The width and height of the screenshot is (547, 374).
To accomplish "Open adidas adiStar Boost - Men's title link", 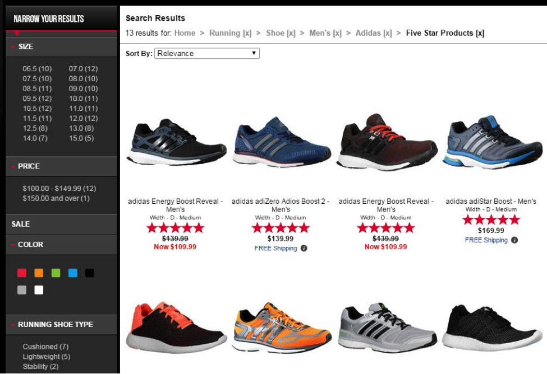I will pos(491,202).
